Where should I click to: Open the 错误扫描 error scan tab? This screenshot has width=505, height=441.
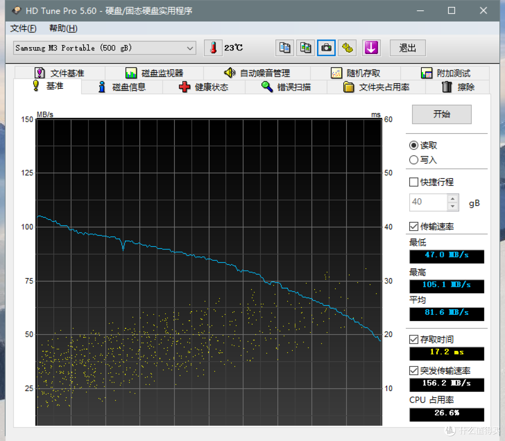click(x=286, y=87)
